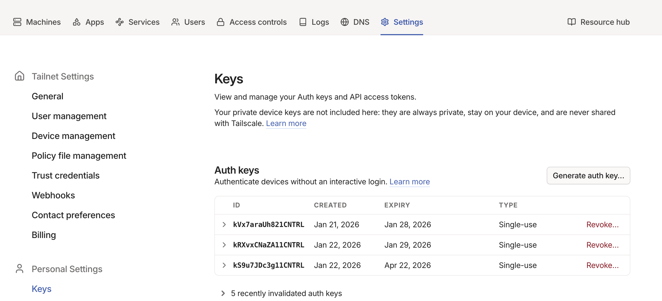This screenshot has width=662, height=301.
Task: Revoke the key expiring Apr 22, 2026
Action: click(x=602, y=265)
